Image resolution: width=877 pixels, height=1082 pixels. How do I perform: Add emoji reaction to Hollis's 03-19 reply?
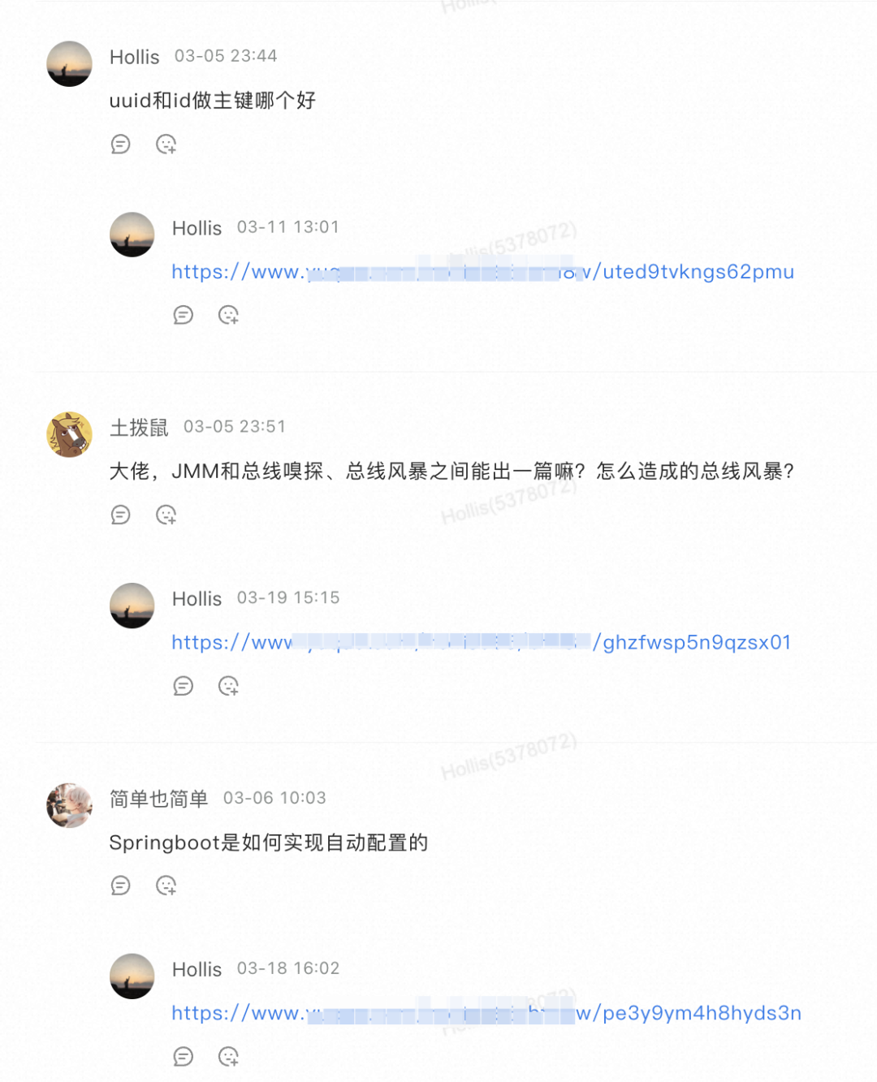click(x=229, y=686)
